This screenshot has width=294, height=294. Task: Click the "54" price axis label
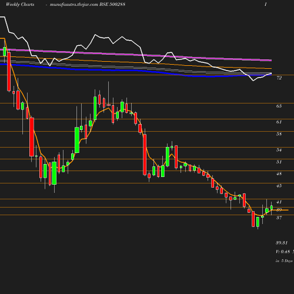point(279,150)
